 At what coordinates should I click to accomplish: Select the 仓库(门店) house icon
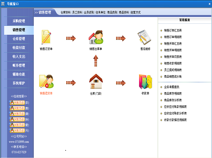(x=96, y=81)
